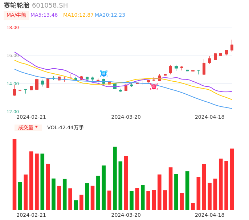Click 2024-04-18 date under the price chart
Screen dimensions: 249x220
click(x=210, y=117)
